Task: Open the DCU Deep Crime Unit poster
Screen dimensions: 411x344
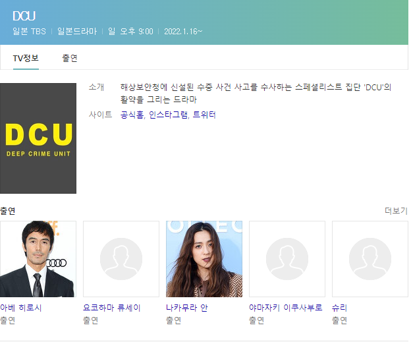Action: click(x=38, y=138)
